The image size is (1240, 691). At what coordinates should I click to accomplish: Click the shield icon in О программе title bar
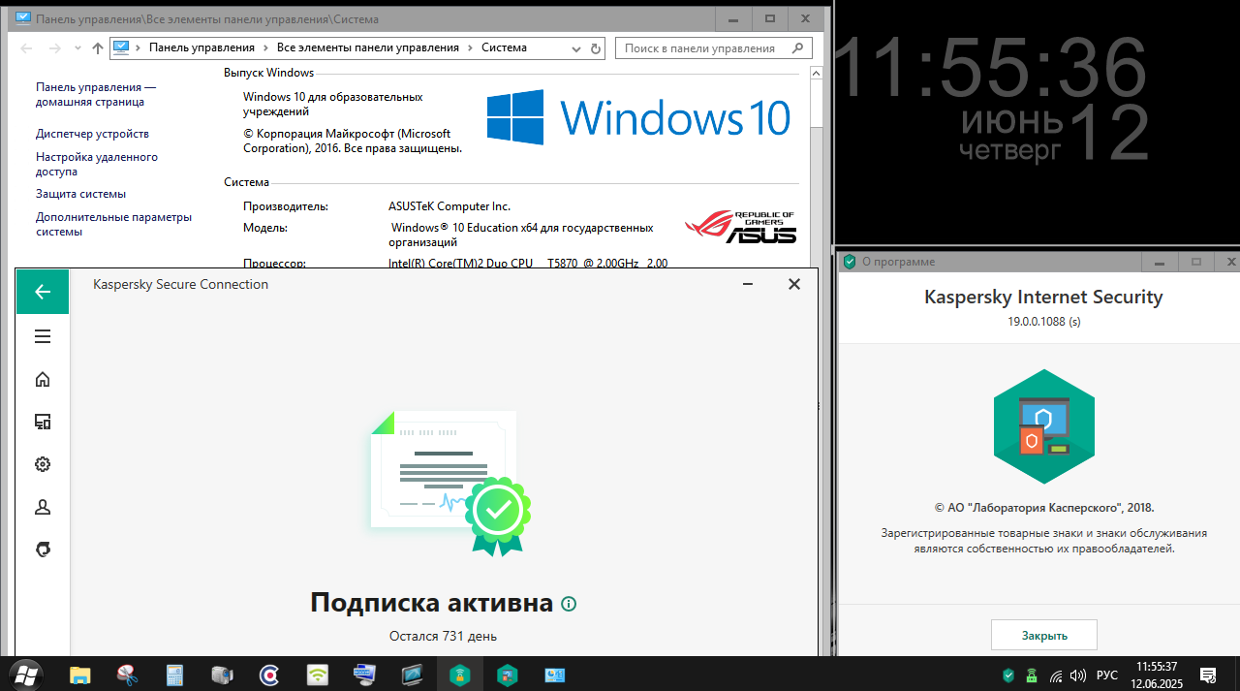[850, 262]
